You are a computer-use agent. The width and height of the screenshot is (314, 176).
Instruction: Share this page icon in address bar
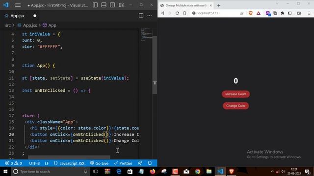[x=241, y=13]
